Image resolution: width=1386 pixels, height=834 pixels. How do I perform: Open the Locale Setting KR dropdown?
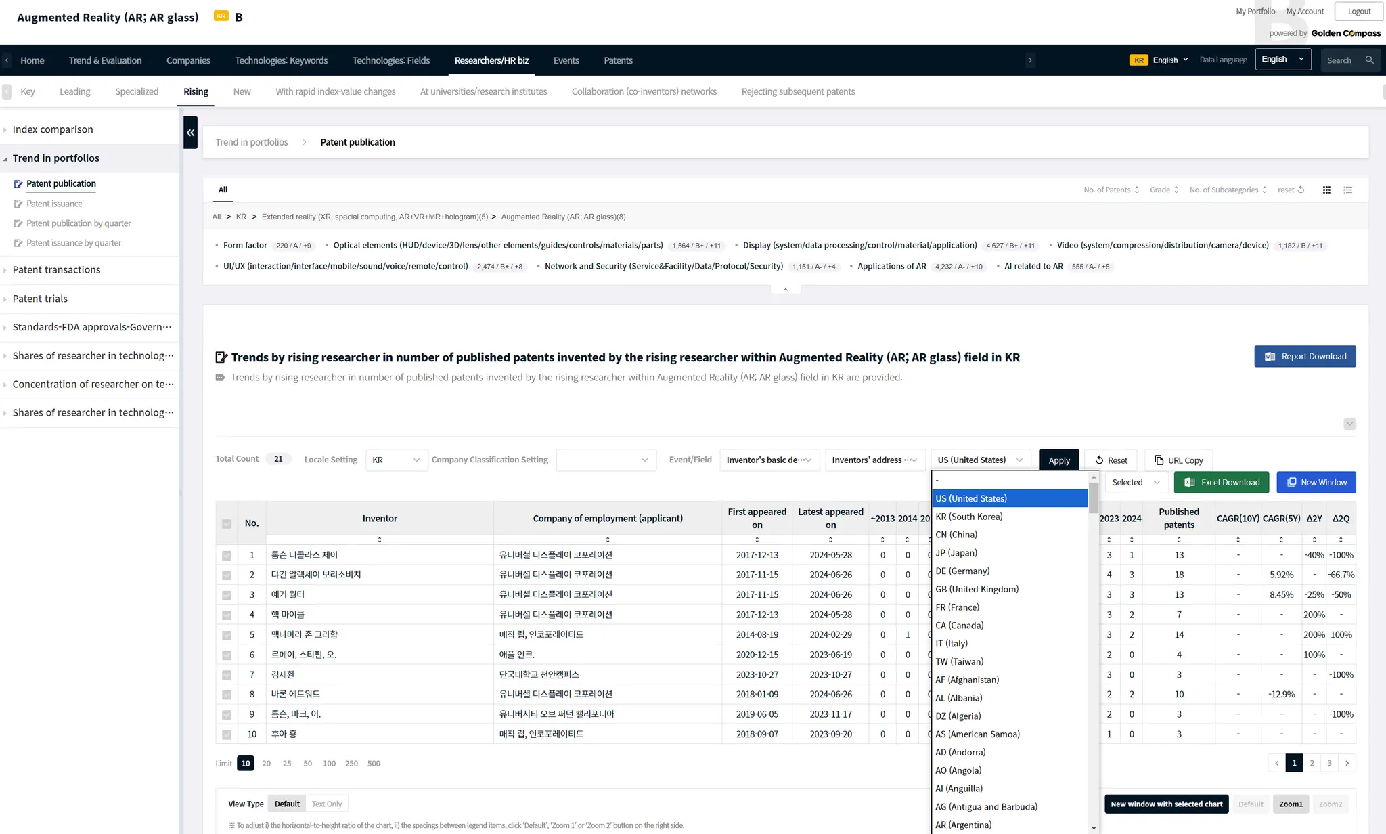point(396,460)
